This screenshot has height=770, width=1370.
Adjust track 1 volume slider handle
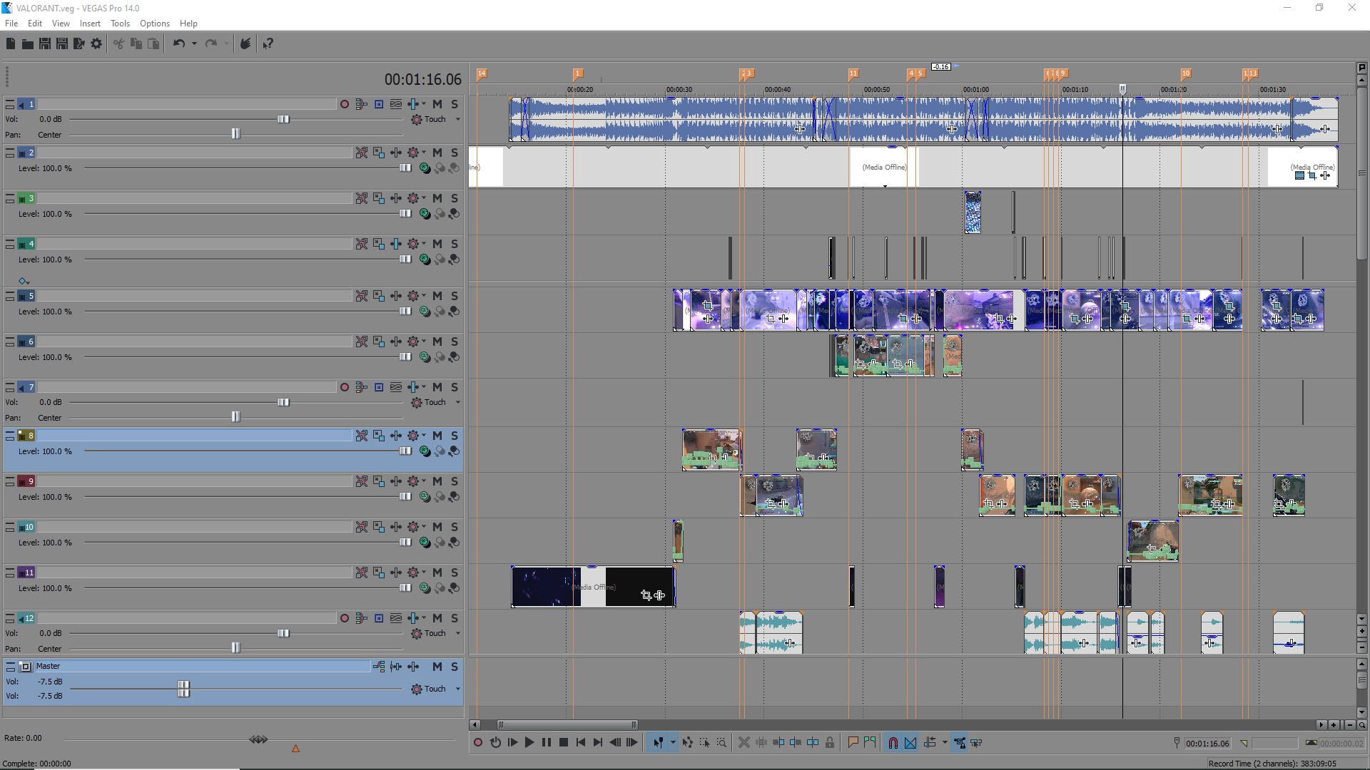(283, 119)
